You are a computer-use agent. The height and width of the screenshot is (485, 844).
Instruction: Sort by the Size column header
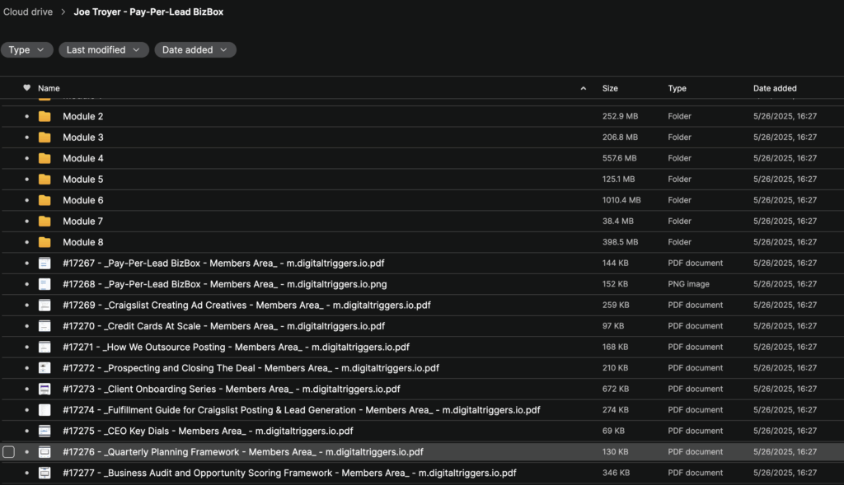(610, 88)
